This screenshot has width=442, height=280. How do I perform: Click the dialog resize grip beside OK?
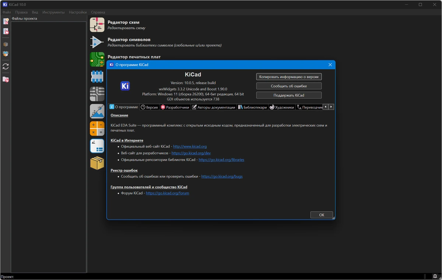click(334, 218)
